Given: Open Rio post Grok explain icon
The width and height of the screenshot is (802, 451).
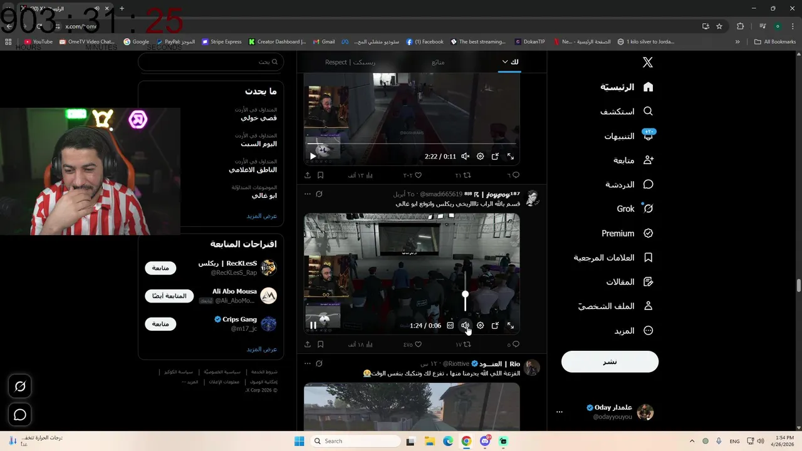Looking at the screenshot, I should pyautogui.click(x=319, y=363).
